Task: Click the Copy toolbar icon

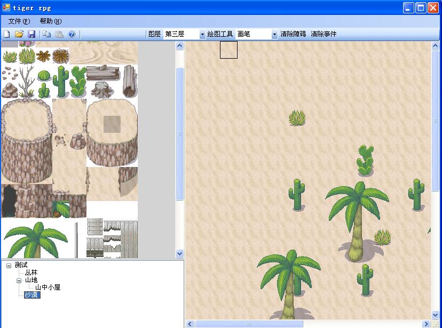Action: 47,34
